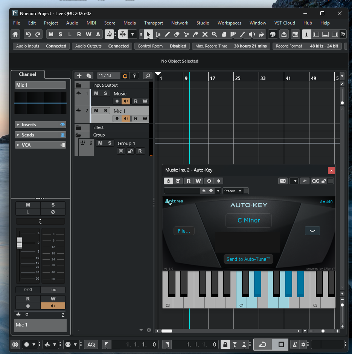
Task: Open Auto-Key preset browser dropdown arrow
Action: [218, 191]
